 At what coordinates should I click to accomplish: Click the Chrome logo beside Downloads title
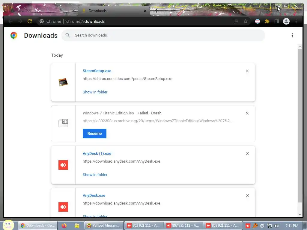pyautogui.click(x=14, y=35)
